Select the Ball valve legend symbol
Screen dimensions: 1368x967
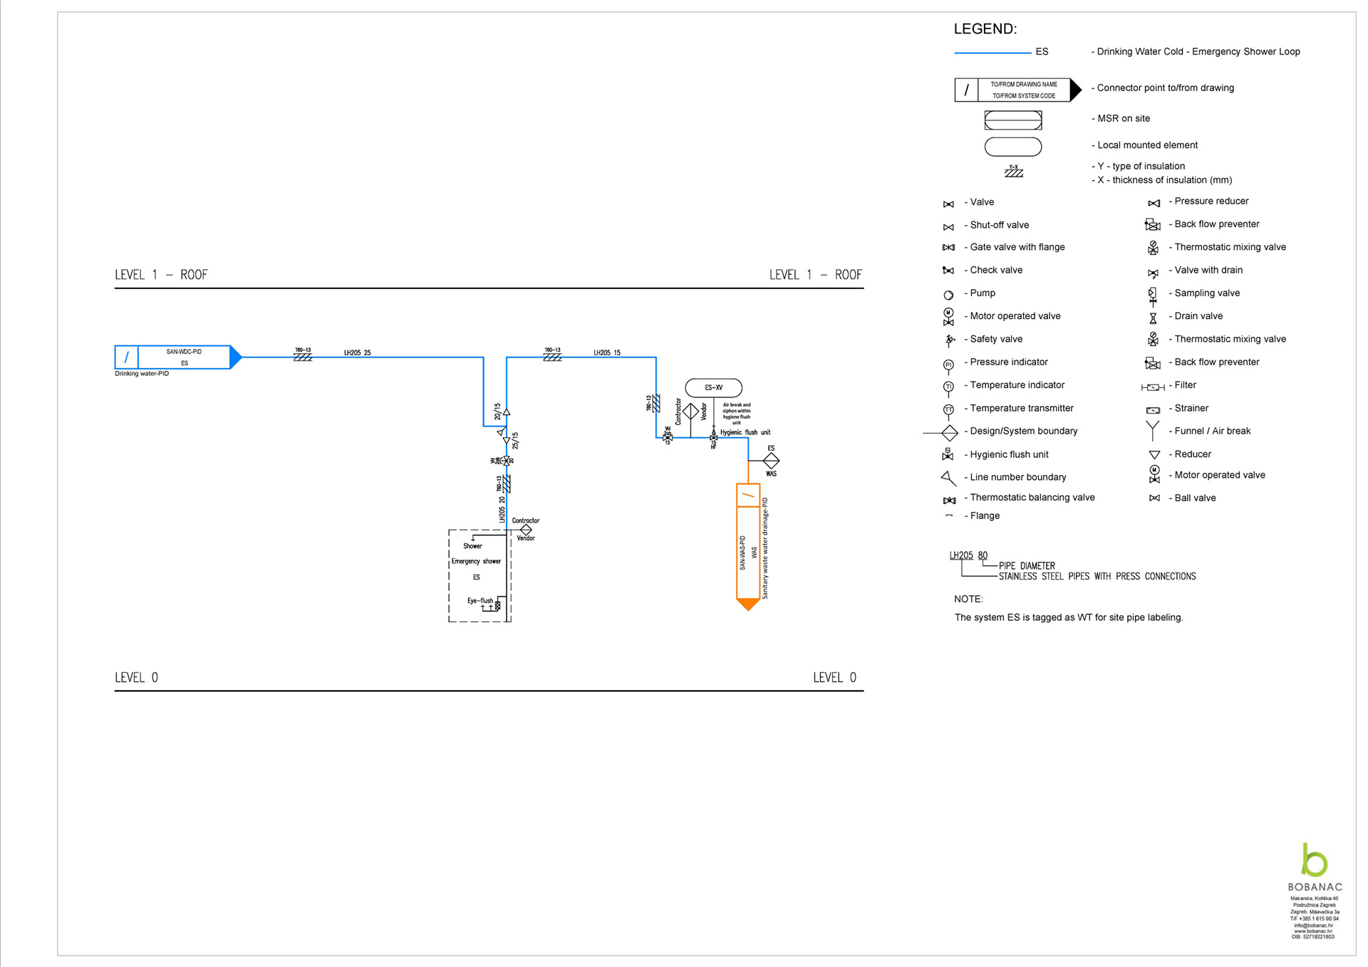pos(1154,498)
